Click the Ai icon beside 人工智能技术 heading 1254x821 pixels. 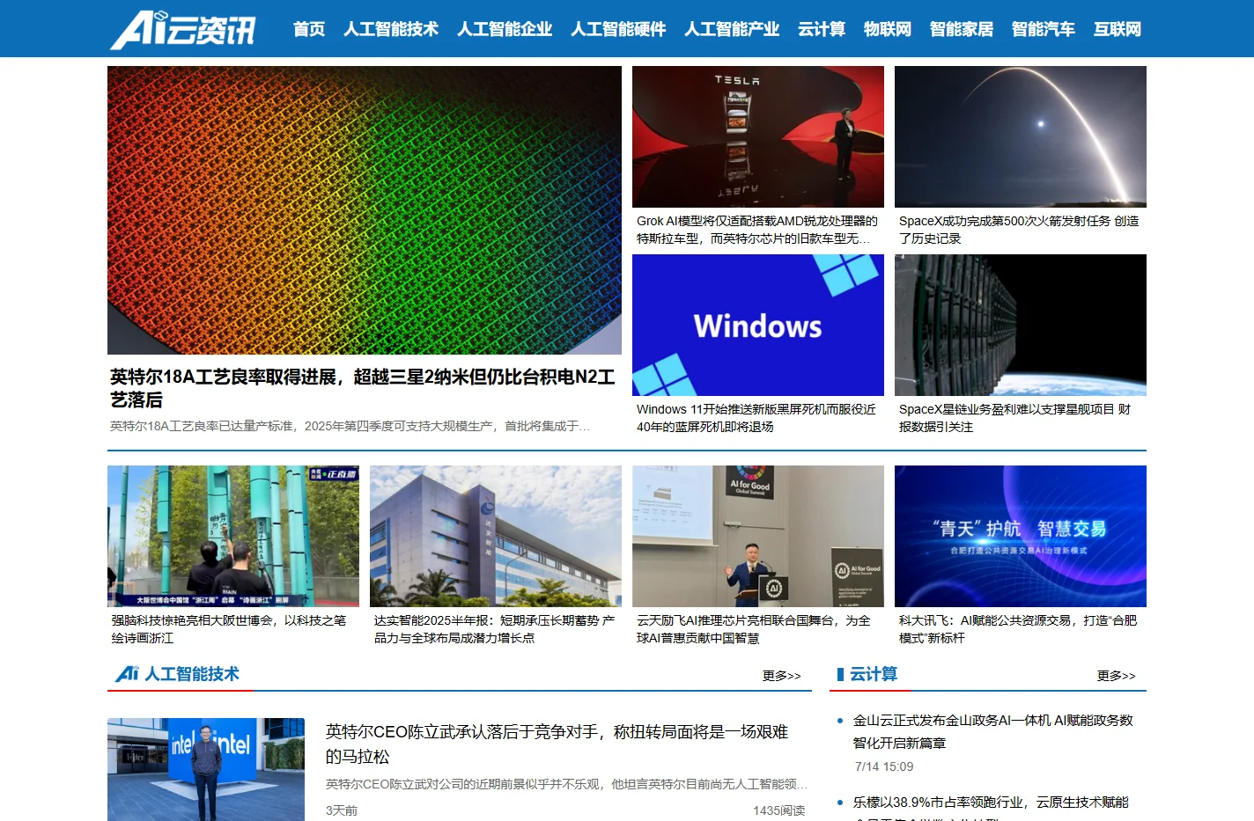pos(127,674)
